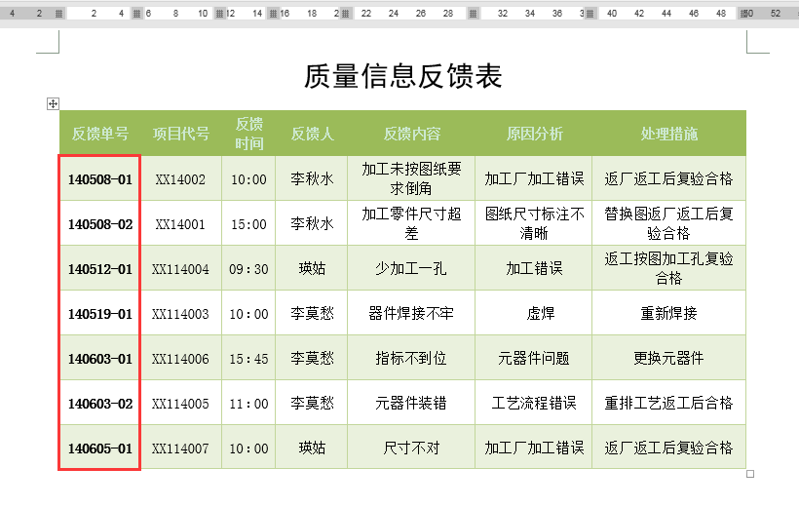The height and width of the screenshot is (507, 799).
Task: Click header cell 原因分析
Action: (x=534, y=134)
